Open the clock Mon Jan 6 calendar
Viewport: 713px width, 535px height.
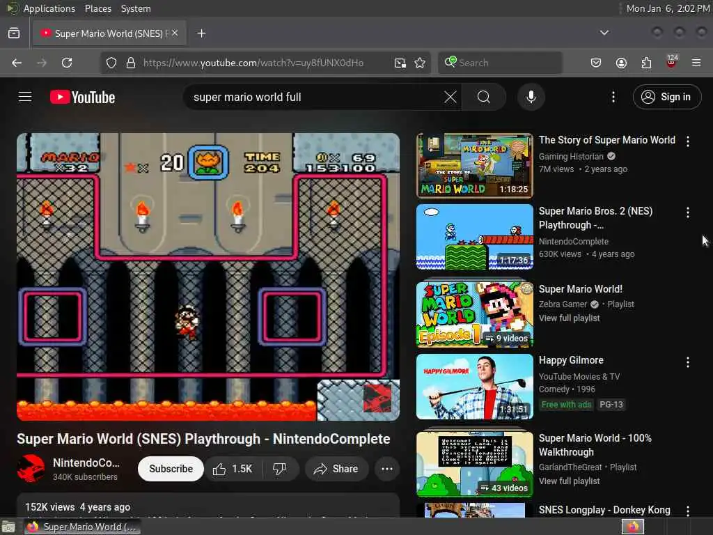tap(668, 8)
